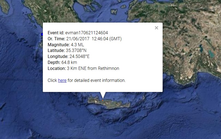
Task: Close the earthquake event info popup
Action: [x=156, y=28]
